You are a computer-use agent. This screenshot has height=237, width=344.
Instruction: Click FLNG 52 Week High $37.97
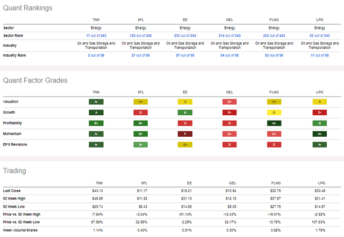point(276,199)
